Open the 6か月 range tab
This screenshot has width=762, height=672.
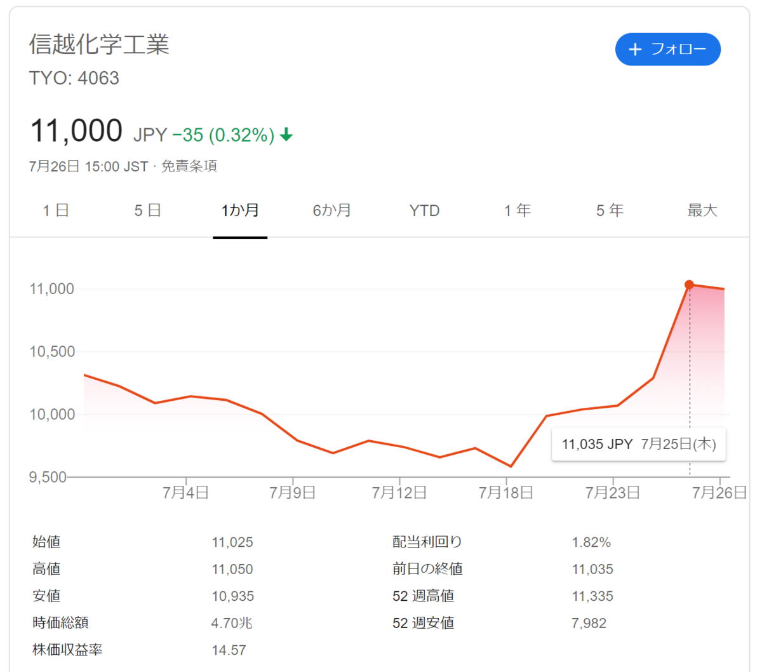pos(331,210)
